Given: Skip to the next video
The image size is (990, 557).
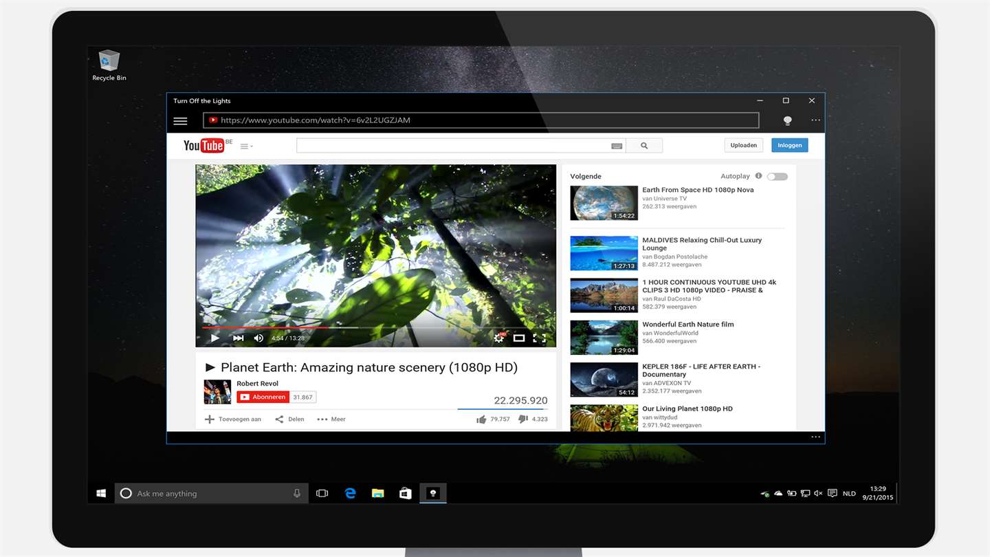Looking at the screenshot, I should point(238,338).
